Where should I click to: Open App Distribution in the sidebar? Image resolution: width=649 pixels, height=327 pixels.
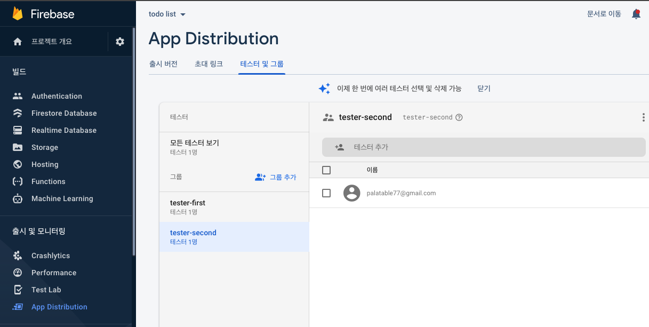click(59, 307)
